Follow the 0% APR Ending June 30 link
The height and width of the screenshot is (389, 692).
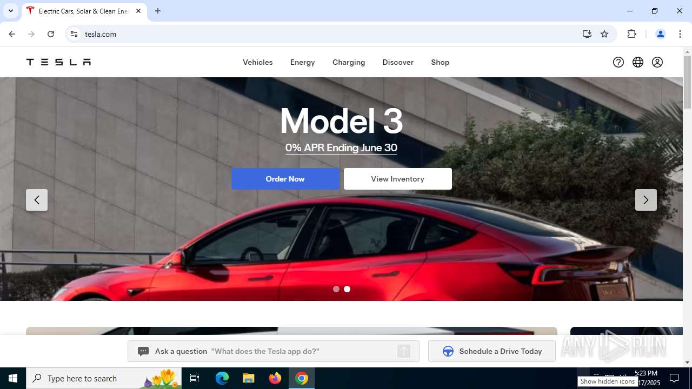tap(341, 147)
